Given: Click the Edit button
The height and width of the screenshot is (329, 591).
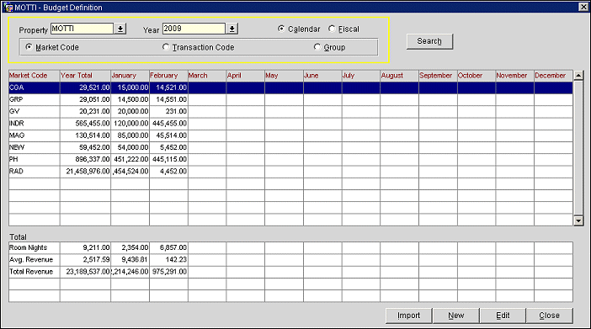Looking at the screenshot, I should [503, 316].
